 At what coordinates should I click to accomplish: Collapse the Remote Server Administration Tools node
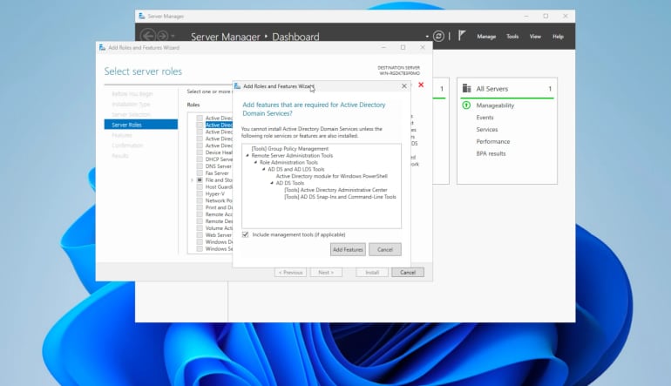point(247,156)
